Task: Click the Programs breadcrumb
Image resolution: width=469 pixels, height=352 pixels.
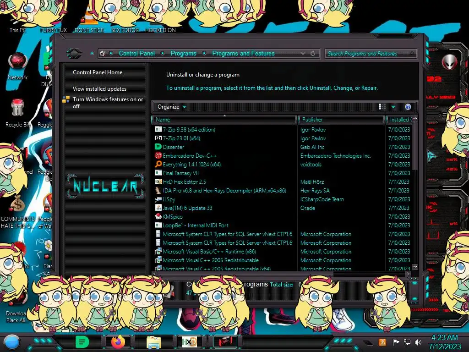Action: pyautogui.click(x=183, y=53)
